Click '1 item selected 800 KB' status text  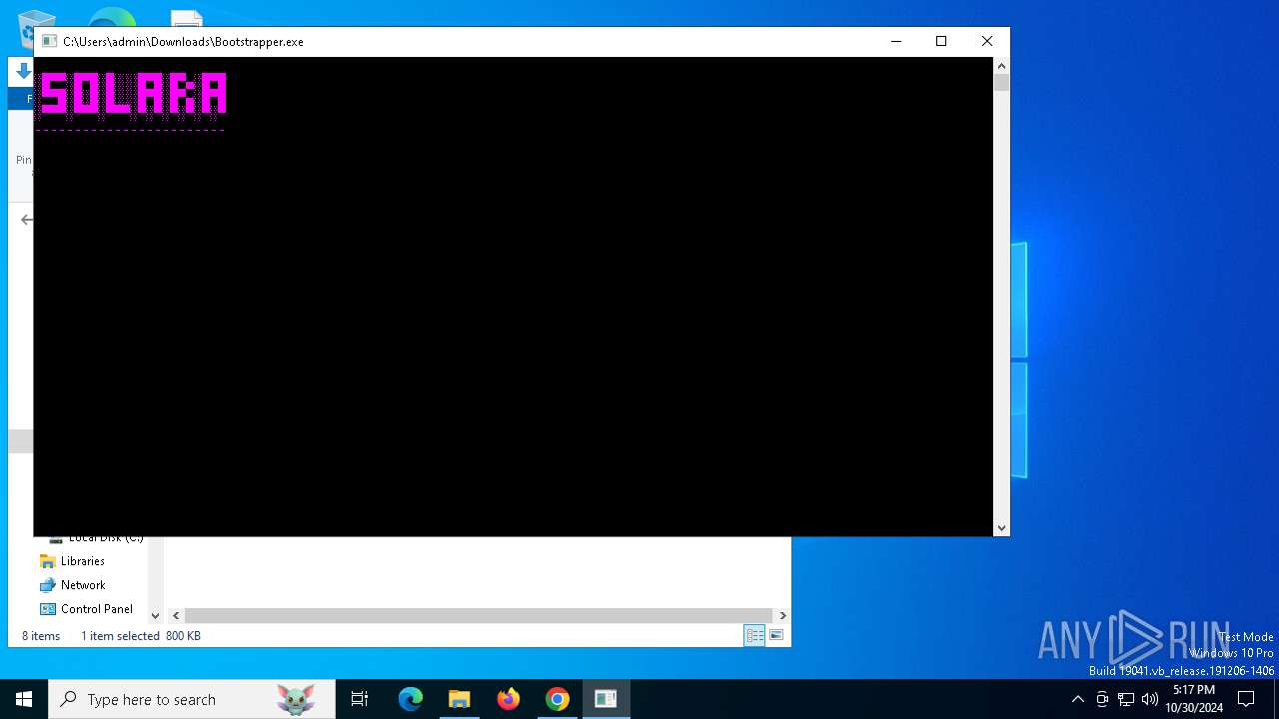pyautogui.click(x=141, y=636)
